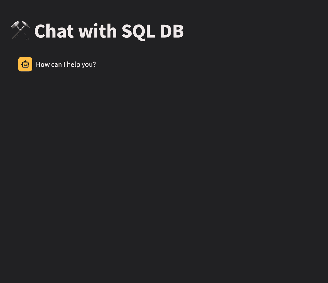
Task: Click the yellow avatar background square
Action: [25, 64]
